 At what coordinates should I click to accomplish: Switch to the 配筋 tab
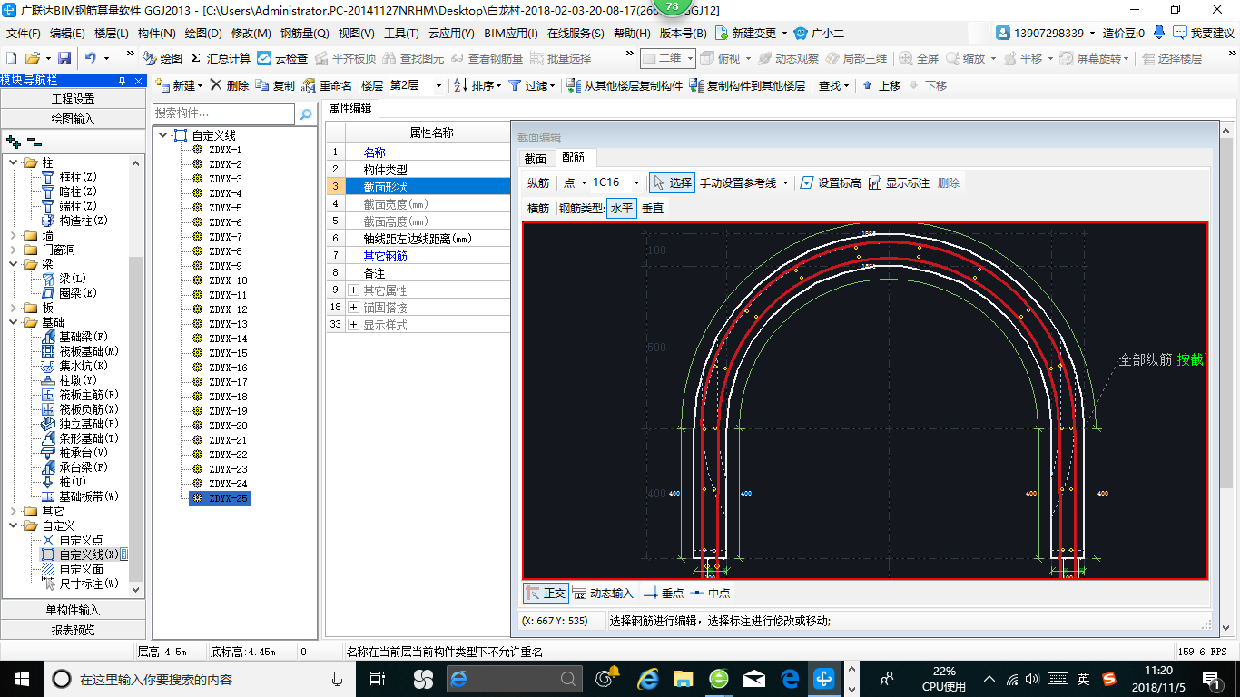click(574, 159)
